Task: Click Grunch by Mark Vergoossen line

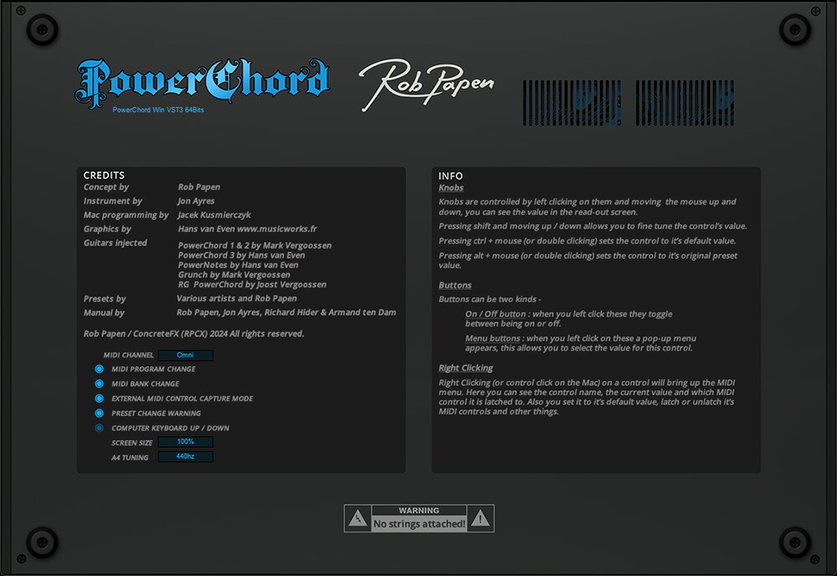Action: [234, 275]
